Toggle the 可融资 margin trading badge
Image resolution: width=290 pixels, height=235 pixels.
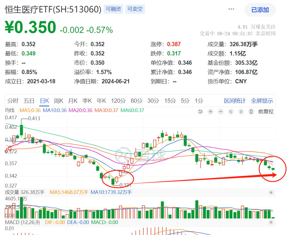tap(113, 9)
